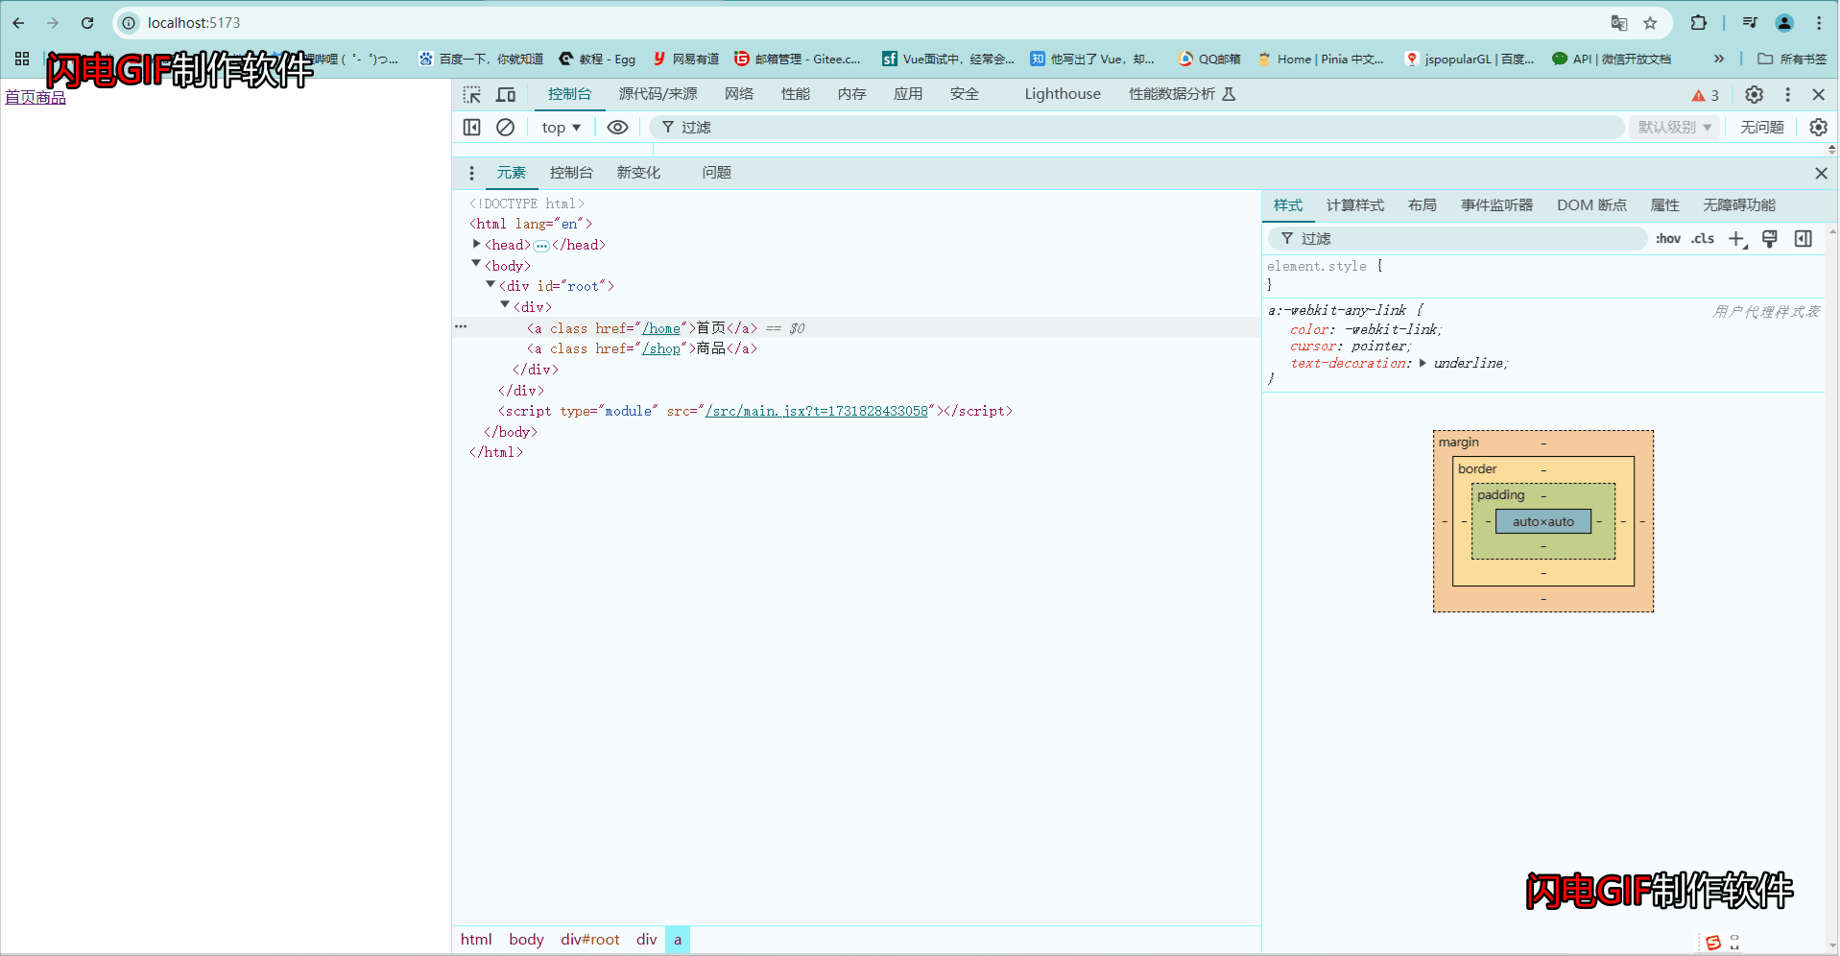The width and height of the screenshot is (1840, 956).
Task: Switch to the 网络 panel tab
Action: point(738,94)
